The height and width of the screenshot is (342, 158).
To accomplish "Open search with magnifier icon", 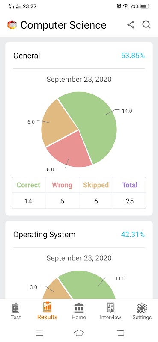I will pyautogui.click(x=146, y=24).
